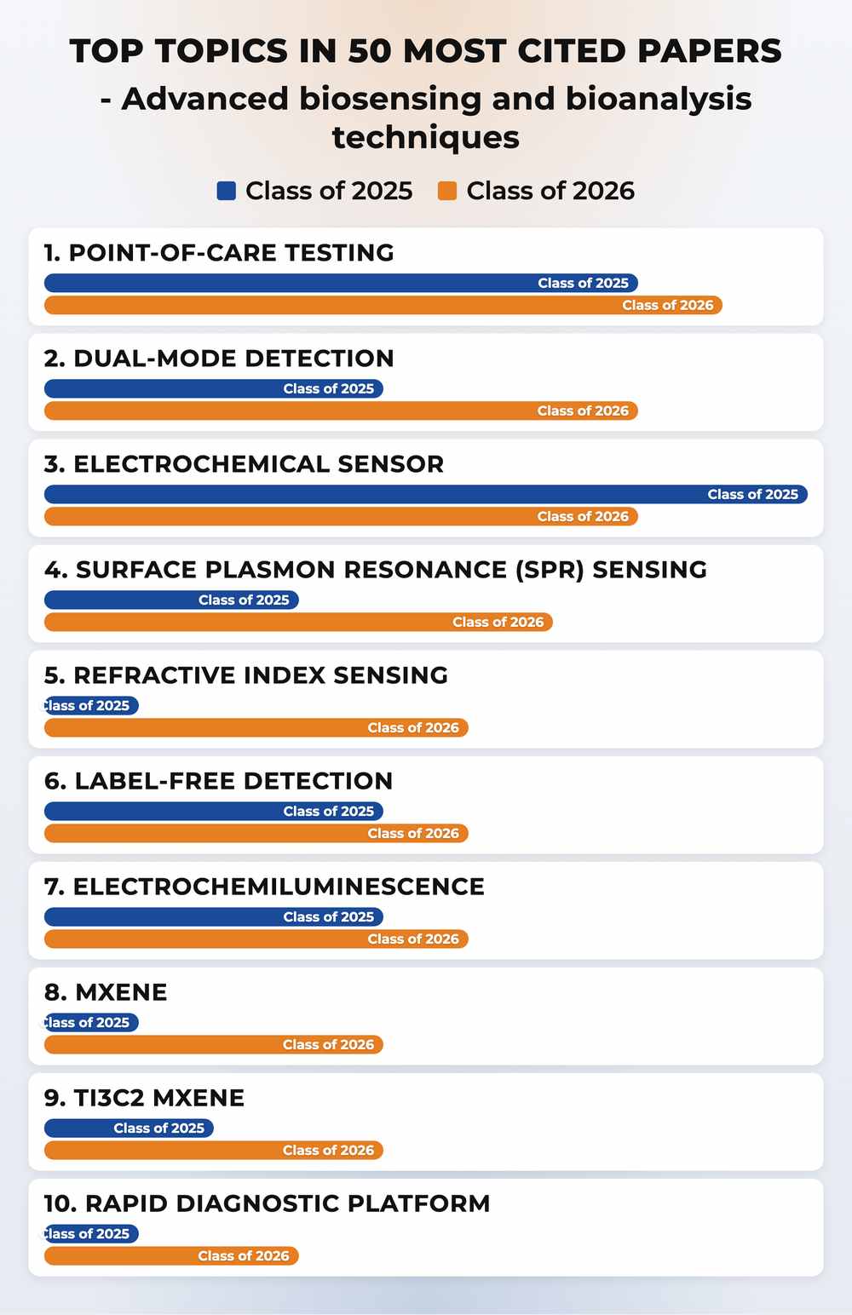Viewport: 852px width, 1315px height.
Task: Click Class of 2026 bar under MXene
Action: (214, 1044)
